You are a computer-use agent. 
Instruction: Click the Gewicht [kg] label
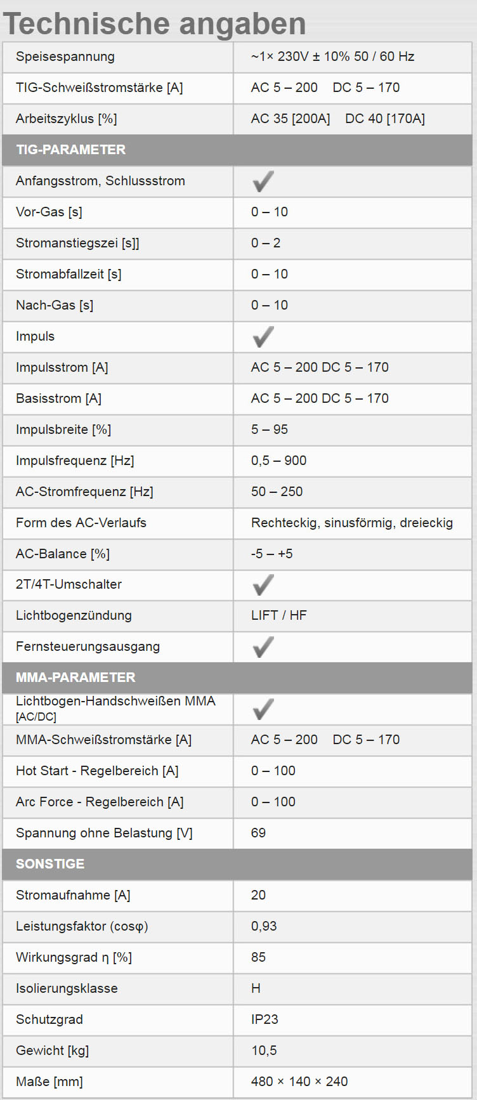coord(52,1051)
